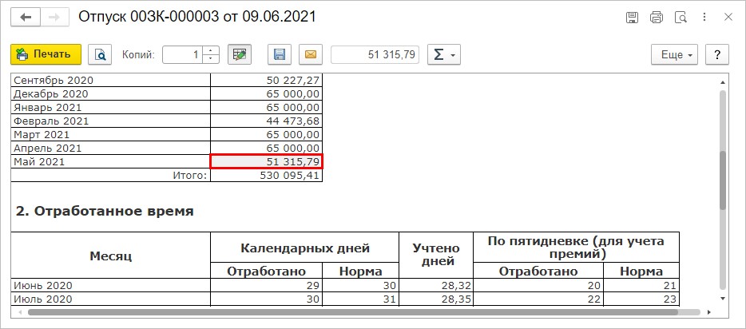The image size is (746, 329).
Task: Click the vertical scrollbar down arrow
Action: pos(723,298)
